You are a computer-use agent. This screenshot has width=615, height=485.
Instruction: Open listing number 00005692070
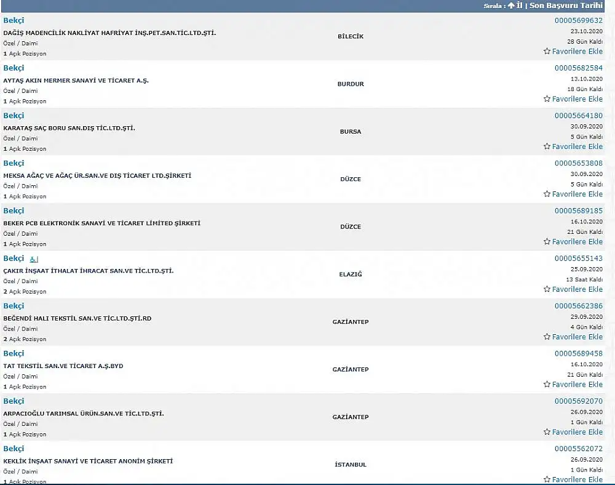pyautogui.click(x=579, y=401)
